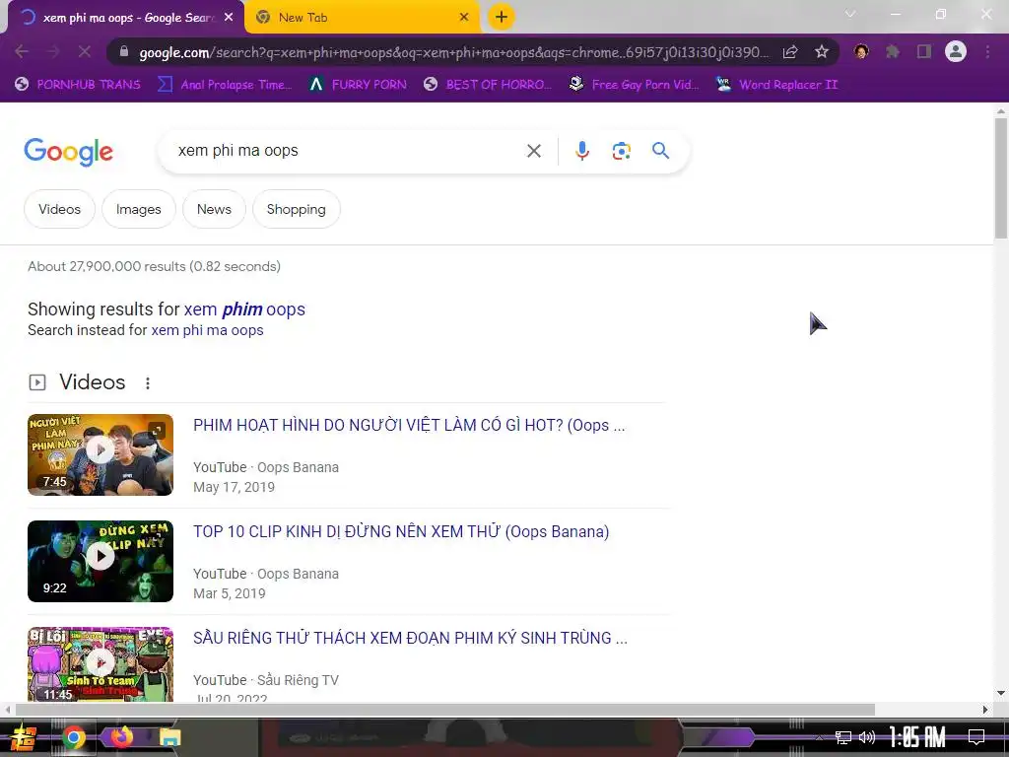Open a new tab with plus button
Viewport: 1009px width, 757px height.
coord(502,17)
